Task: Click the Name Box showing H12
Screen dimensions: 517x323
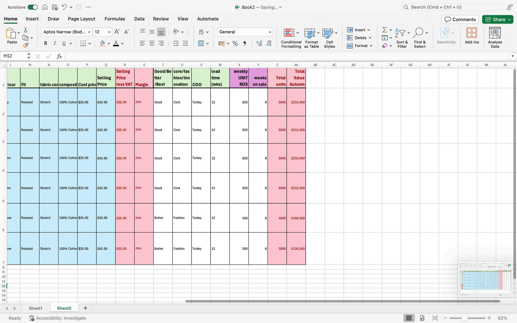Action: 14,56
